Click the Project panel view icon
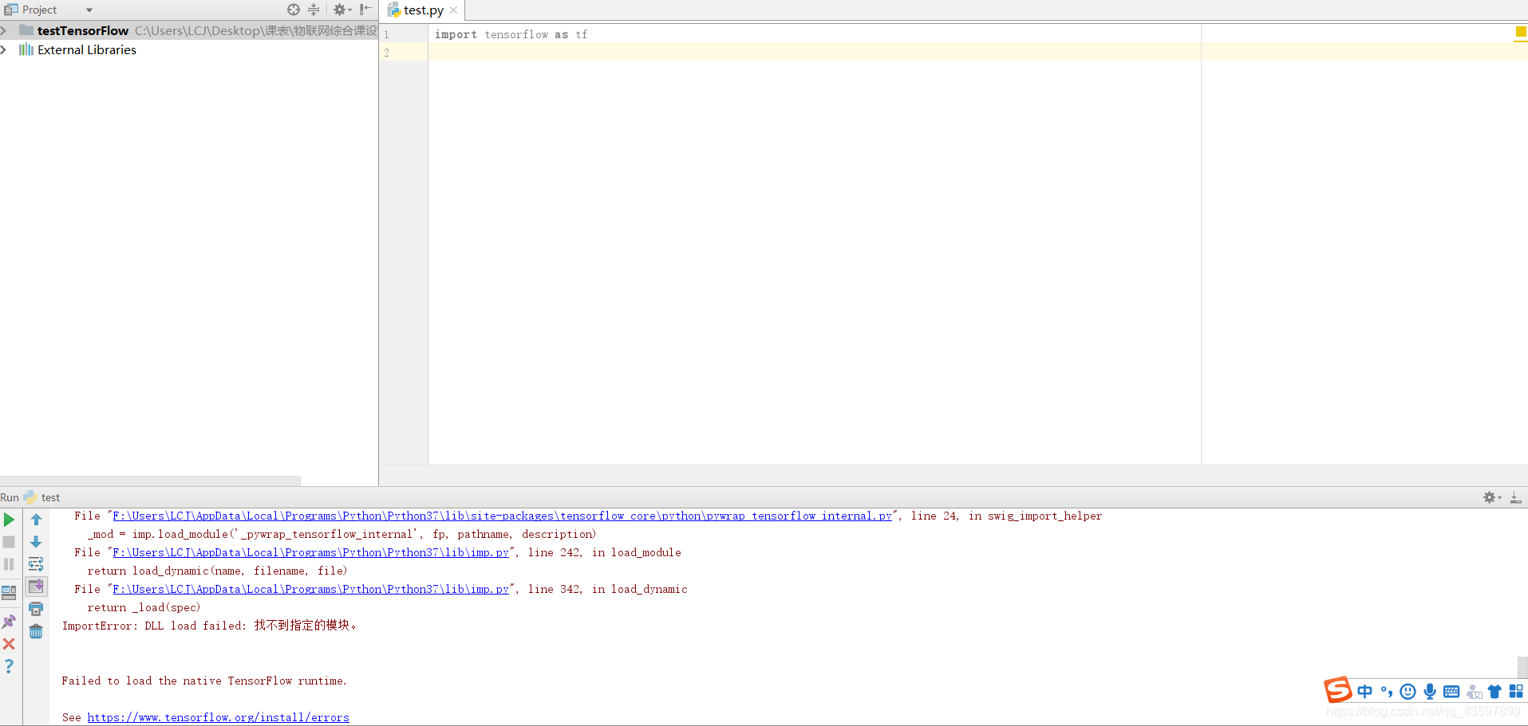Screen dimensions: 1528x726 click(10, 10)
